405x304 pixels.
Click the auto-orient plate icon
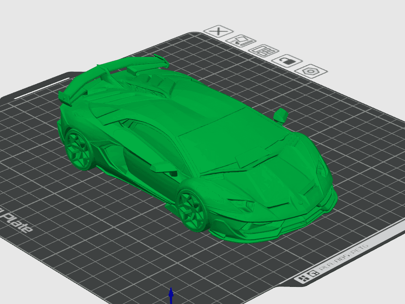241,41
